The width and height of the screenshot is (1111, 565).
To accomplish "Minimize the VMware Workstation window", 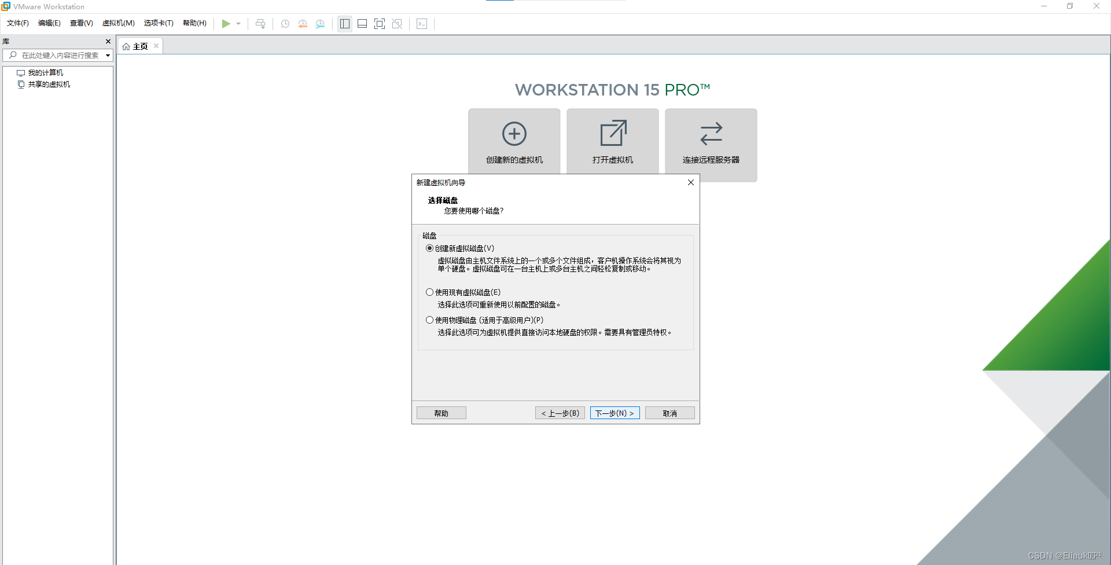I will coord(1044,6).
